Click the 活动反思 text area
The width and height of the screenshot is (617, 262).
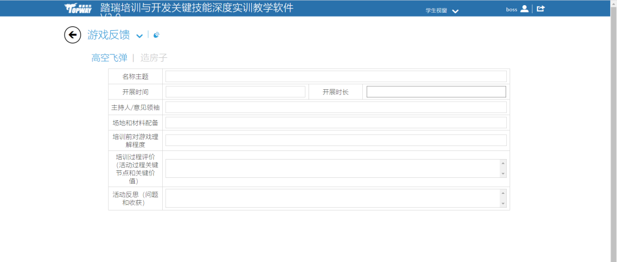(x=332, y=198)
